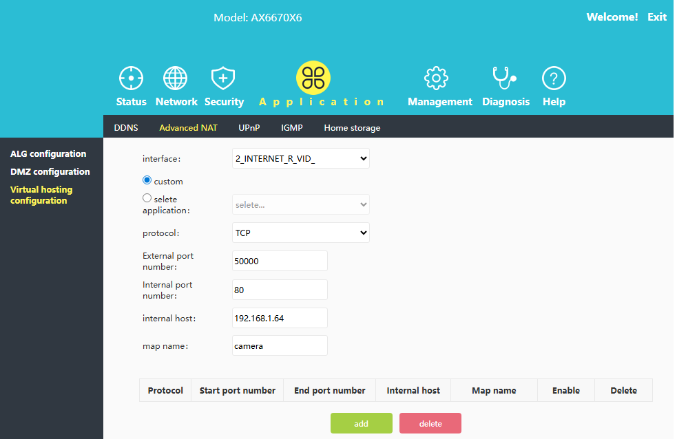Expand the interface dropdown

click(x=301, y=159)
